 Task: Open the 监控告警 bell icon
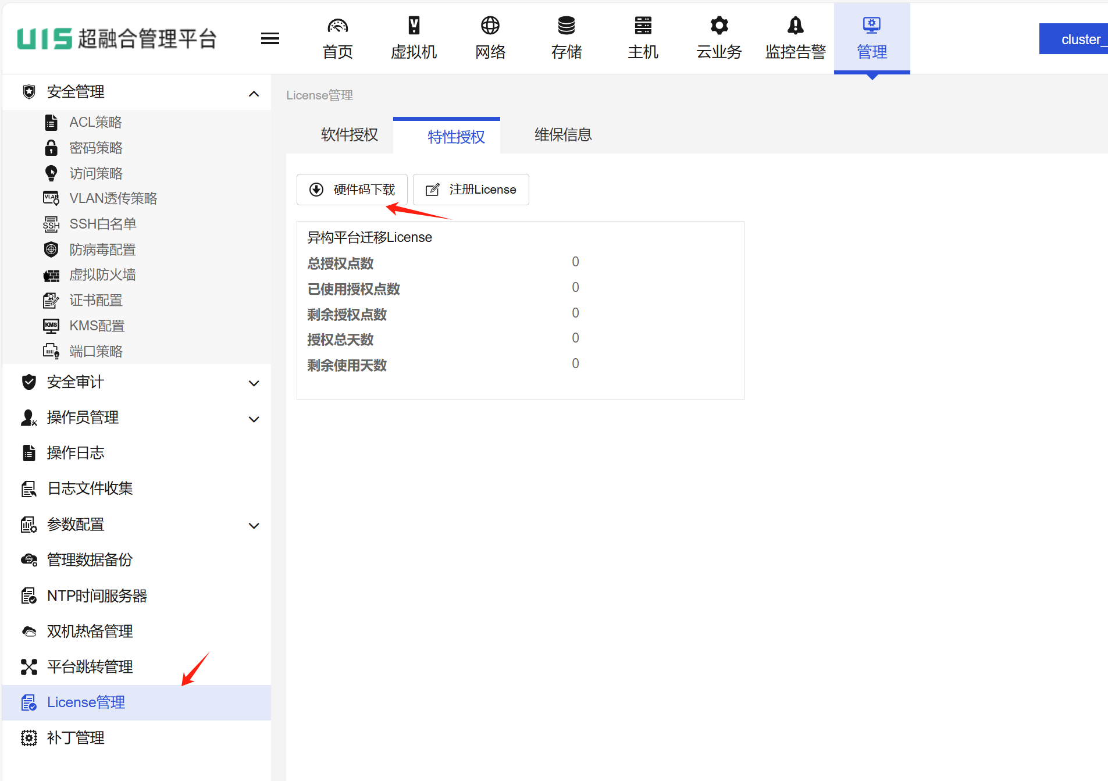point(795,26)
